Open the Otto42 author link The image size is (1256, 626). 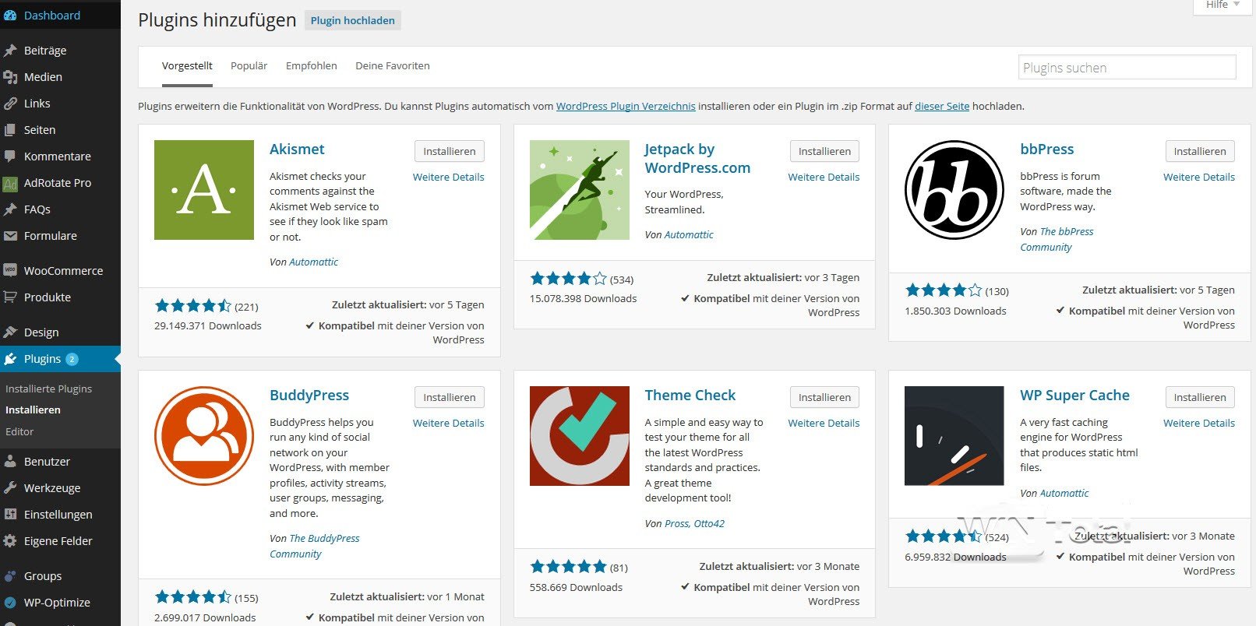[x=709, y=523]
